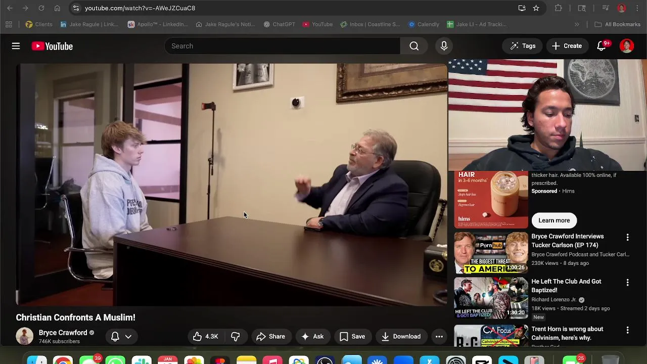View site information icon in address bar
The width and height of the screenshot is (647, 364).
pos(76,8)
